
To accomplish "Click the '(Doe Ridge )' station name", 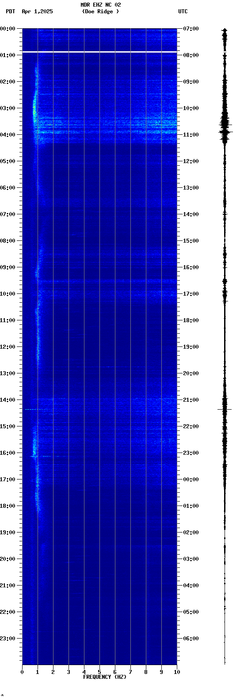I will 100,11.
